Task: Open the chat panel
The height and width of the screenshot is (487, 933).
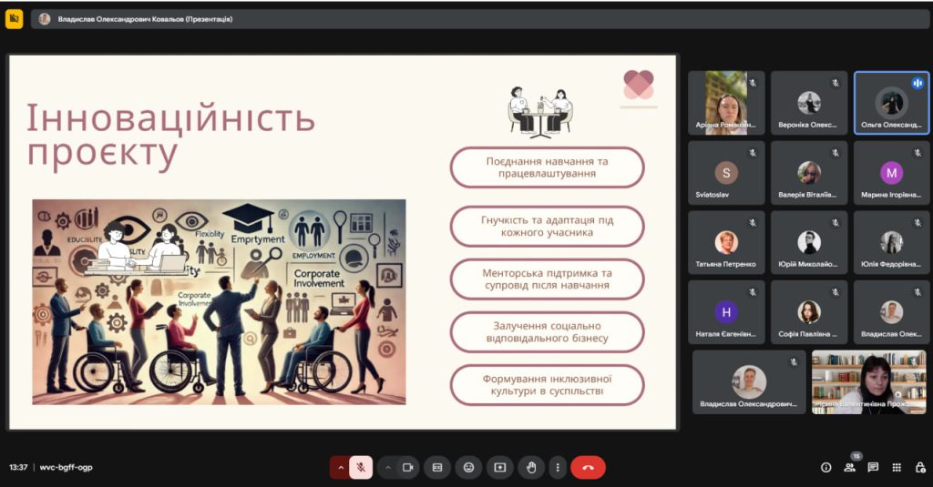Action: pos(873,467)
